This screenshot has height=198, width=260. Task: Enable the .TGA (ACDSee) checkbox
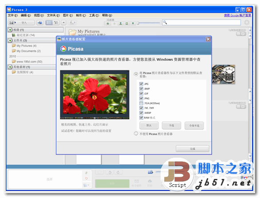[141, 103]
